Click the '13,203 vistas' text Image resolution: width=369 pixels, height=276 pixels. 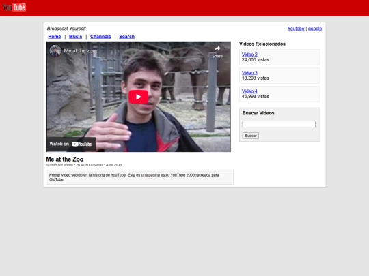[x=256, y=78]
